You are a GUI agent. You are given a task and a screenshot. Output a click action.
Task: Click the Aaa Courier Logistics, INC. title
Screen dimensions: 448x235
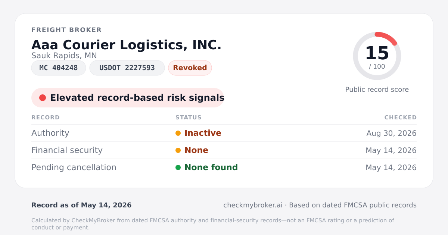coord(127,45)
